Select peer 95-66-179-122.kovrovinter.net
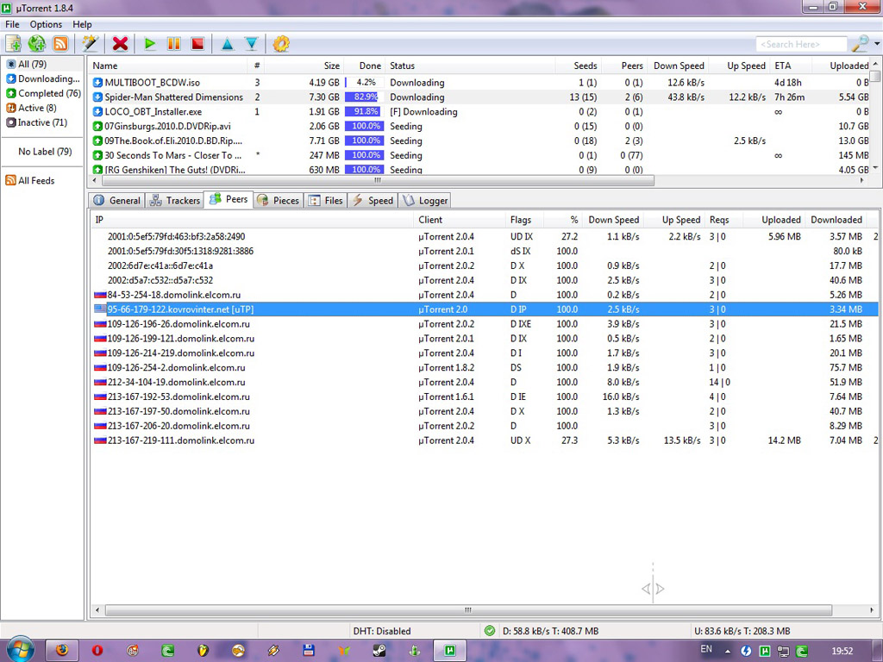 (x=485, y=309)
